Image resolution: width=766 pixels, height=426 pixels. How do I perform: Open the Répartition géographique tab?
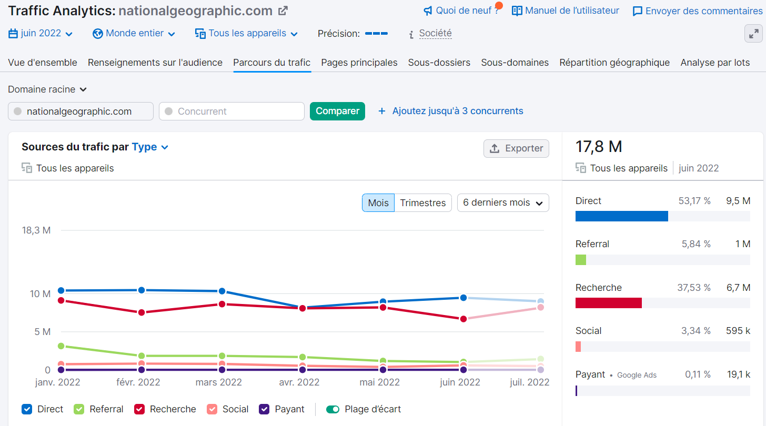614,63
